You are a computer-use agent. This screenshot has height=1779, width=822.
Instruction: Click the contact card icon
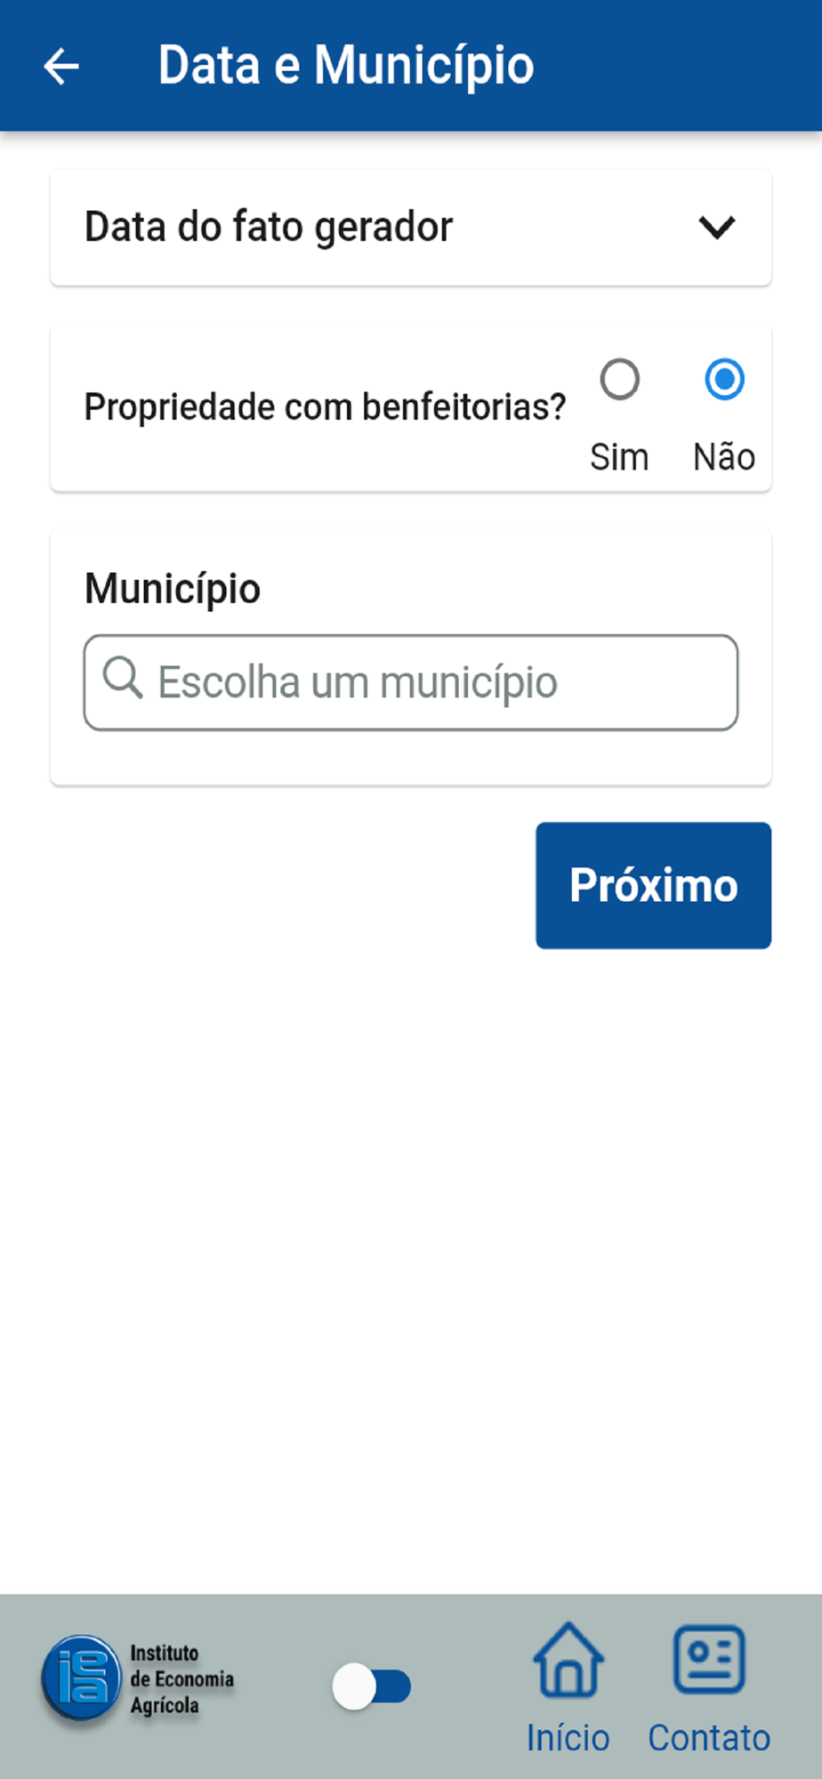pyautogui.click(x=709, y=1659)
